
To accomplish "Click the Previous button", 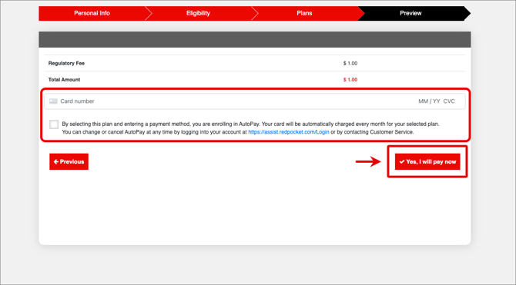I will [x=69, y=161].
